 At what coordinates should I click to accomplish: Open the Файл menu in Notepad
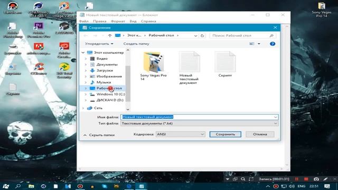[x=83, y=21]
